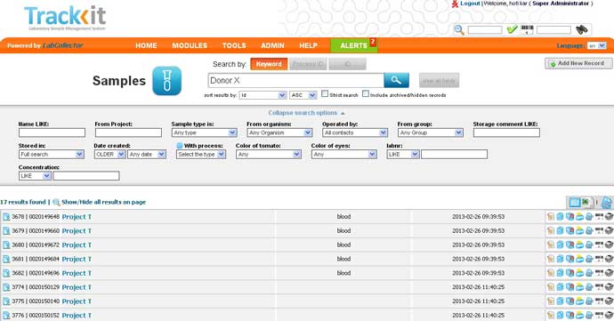Viewport: 614px width, 321px height.
Task: Click the binoculars icon in header
Action: [581, 29]
